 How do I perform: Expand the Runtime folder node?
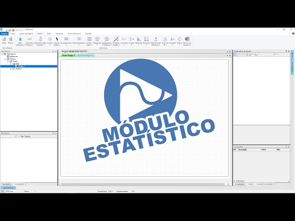pos(11,69)
